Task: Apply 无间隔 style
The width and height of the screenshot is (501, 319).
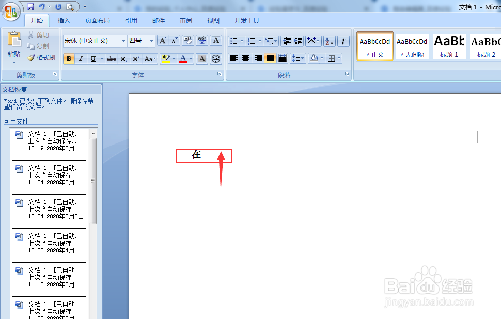Action: pos(412,46)
